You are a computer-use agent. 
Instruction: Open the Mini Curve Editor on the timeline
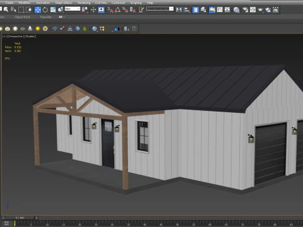(6, 223)
